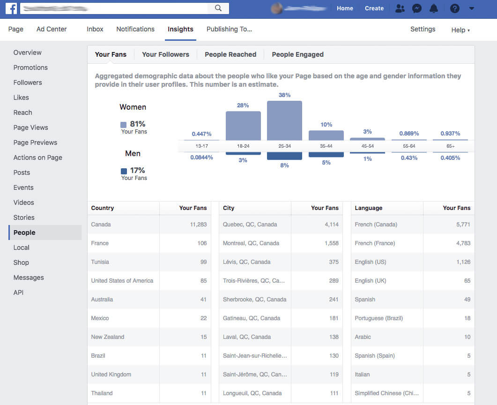The height and width of the screenshot is (405, 497).
Task: Open Page Previews in the sidebar
Action: 35,142
